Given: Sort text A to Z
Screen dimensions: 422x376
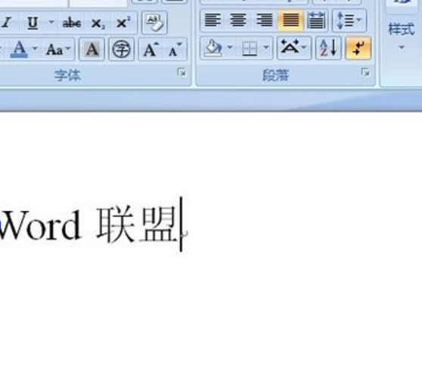Looking at the screenshot, I should (328, 48).
